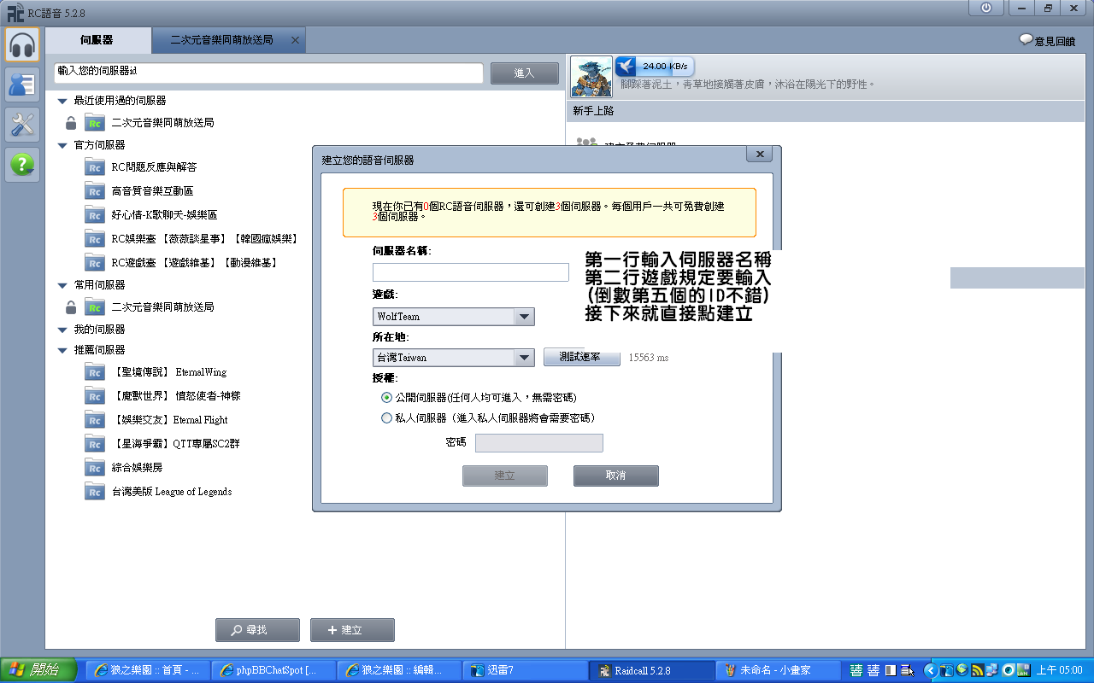
Task: Open the headphones voice server panel
Action: pos(23,44)
